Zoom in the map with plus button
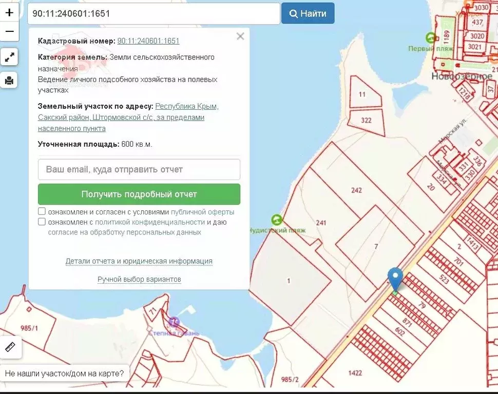This screenshot has height=394, width=498. (x=9, y=13)
